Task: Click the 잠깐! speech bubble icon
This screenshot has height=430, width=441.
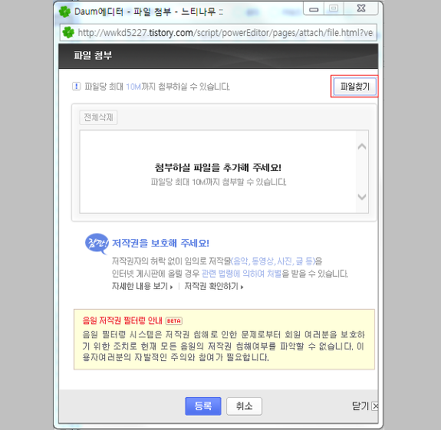Action: click(x=97, y=244)
